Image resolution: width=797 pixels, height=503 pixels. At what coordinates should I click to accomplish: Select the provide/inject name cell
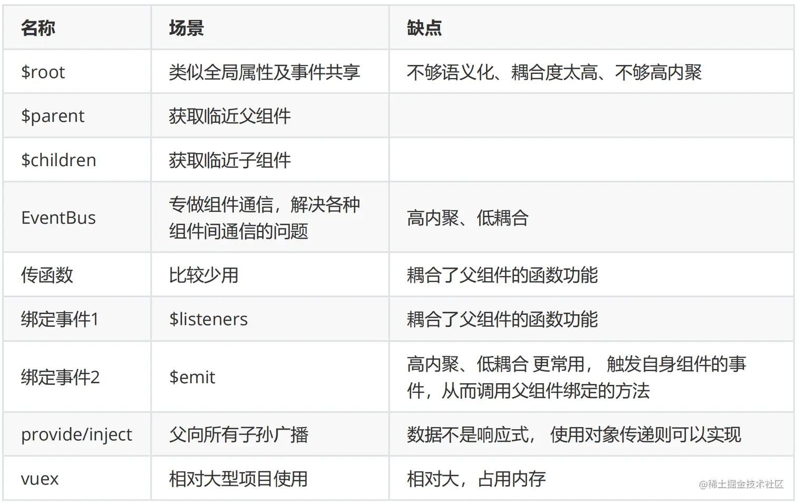(76, 434)
